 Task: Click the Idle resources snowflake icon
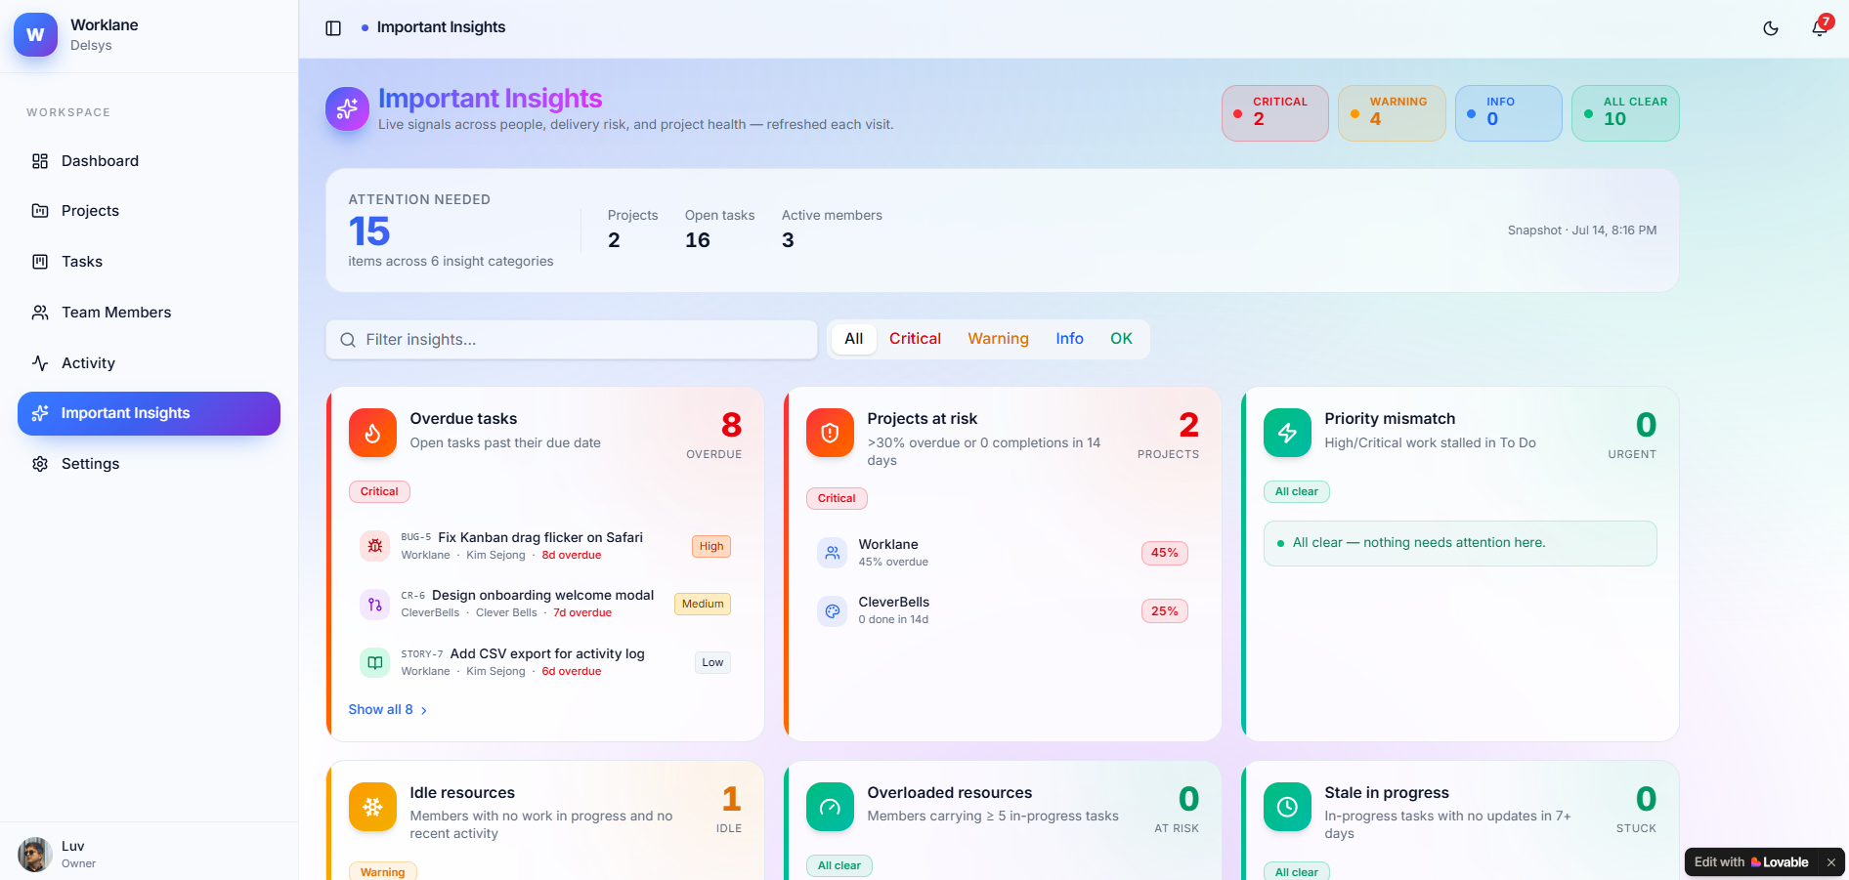click(372, 807)
